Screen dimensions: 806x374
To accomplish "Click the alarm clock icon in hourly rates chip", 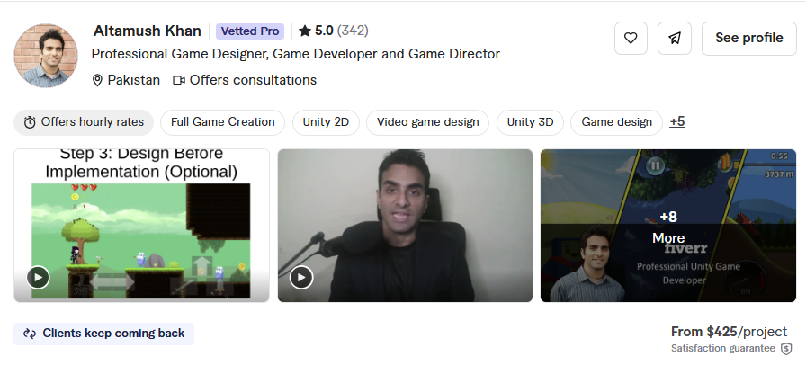I will (x=30, y=122).
